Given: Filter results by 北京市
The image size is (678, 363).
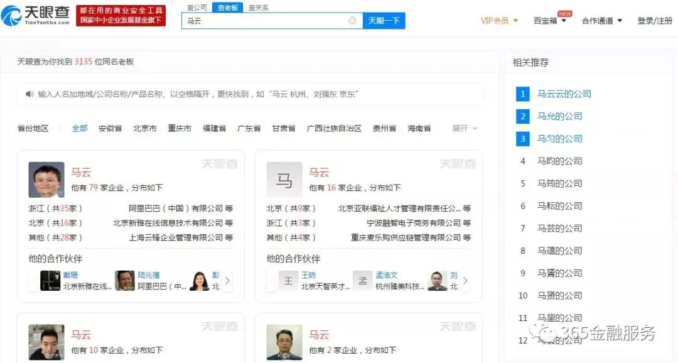Looking at the screenshot, I should 145,128.
